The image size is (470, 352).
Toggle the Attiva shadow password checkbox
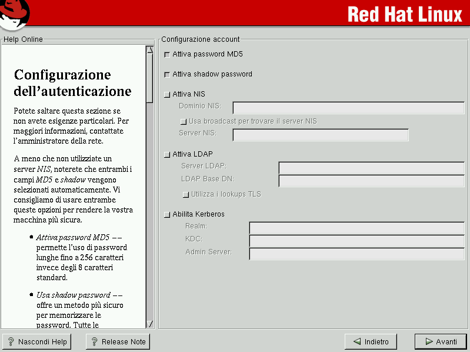pos(167,75)
